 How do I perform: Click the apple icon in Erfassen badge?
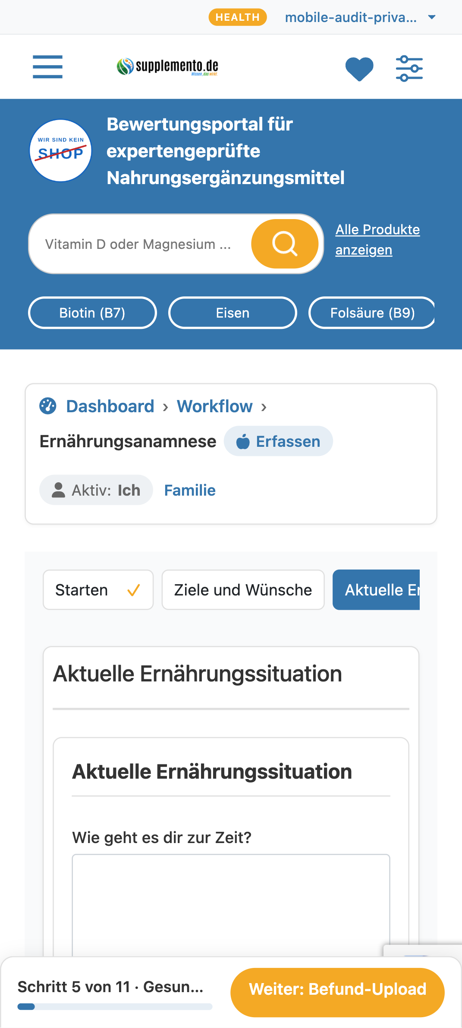point(243,442)
